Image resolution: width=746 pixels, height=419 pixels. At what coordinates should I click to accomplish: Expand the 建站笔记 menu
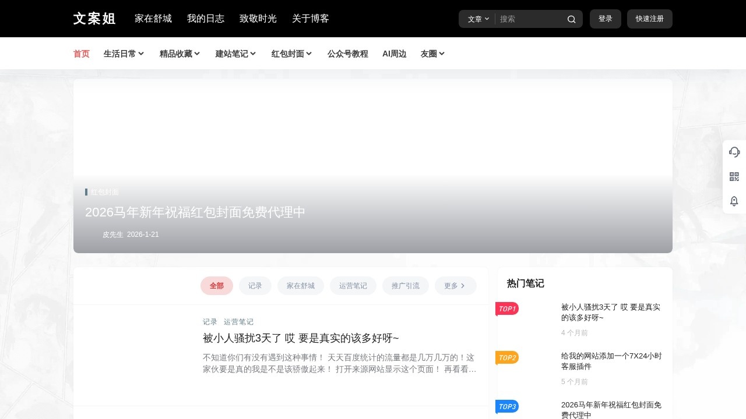[x=235, y=54]
